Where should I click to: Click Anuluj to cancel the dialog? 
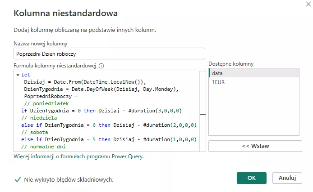tap(287, 178)
